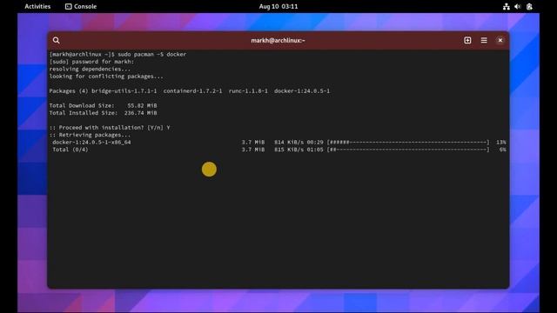
Task: Click the '[sudo] password for markh:' line
Action: [91, 62]
